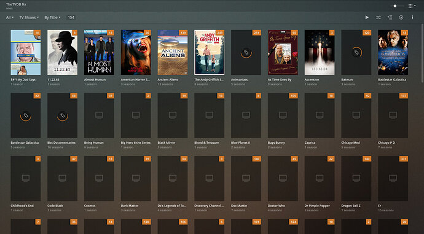Click the 331 unwatched badge on Er

click(404, 159)
